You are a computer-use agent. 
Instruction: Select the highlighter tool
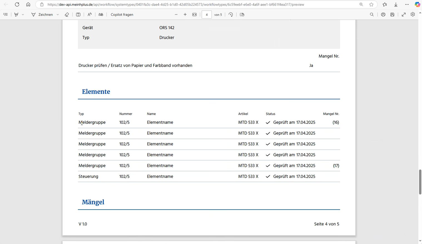pos(16,14)
